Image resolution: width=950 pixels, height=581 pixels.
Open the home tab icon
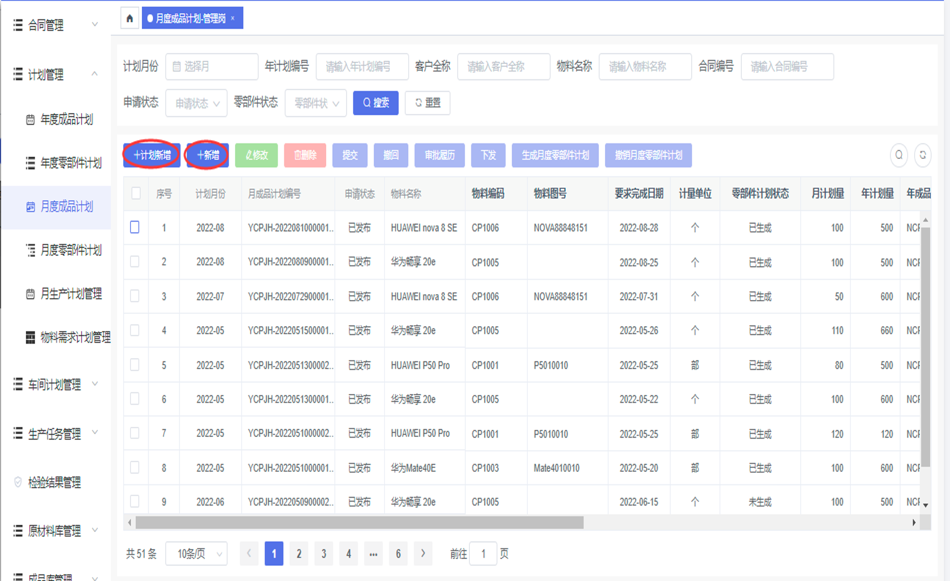(x=130, y=19)
